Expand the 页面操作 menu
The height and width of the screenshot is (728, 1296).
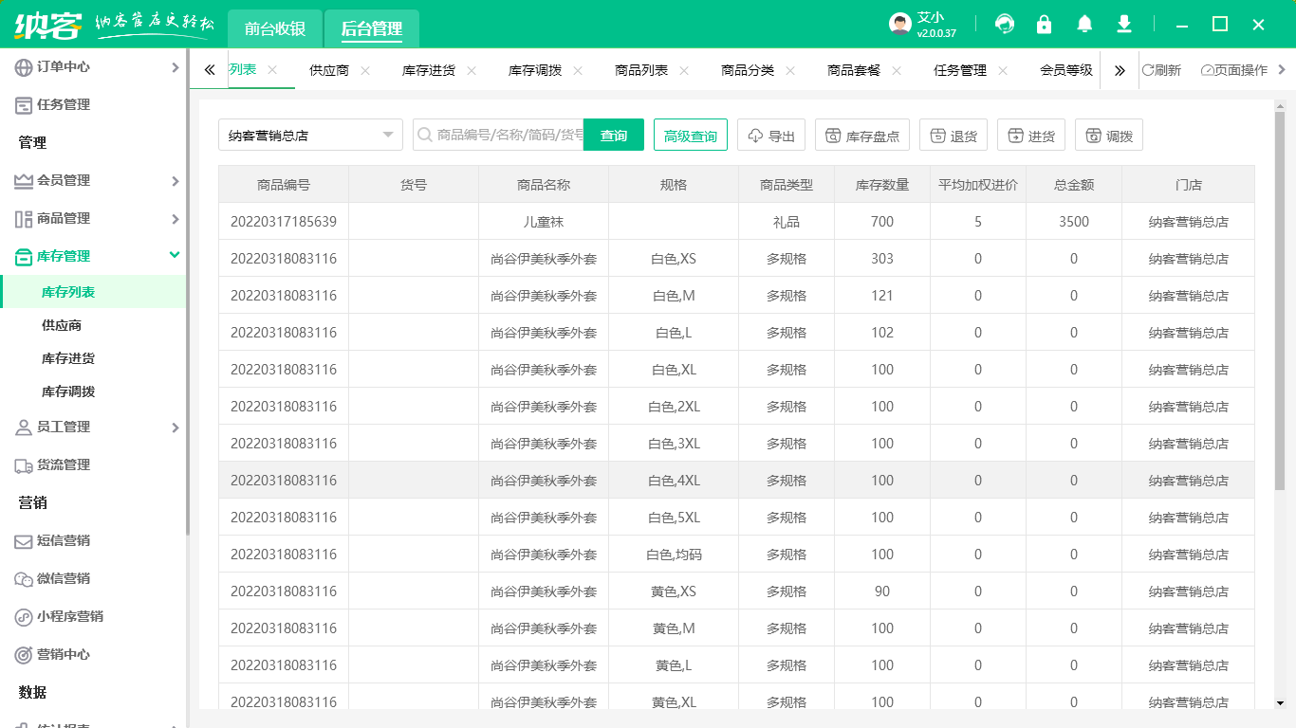point(1233,69)
